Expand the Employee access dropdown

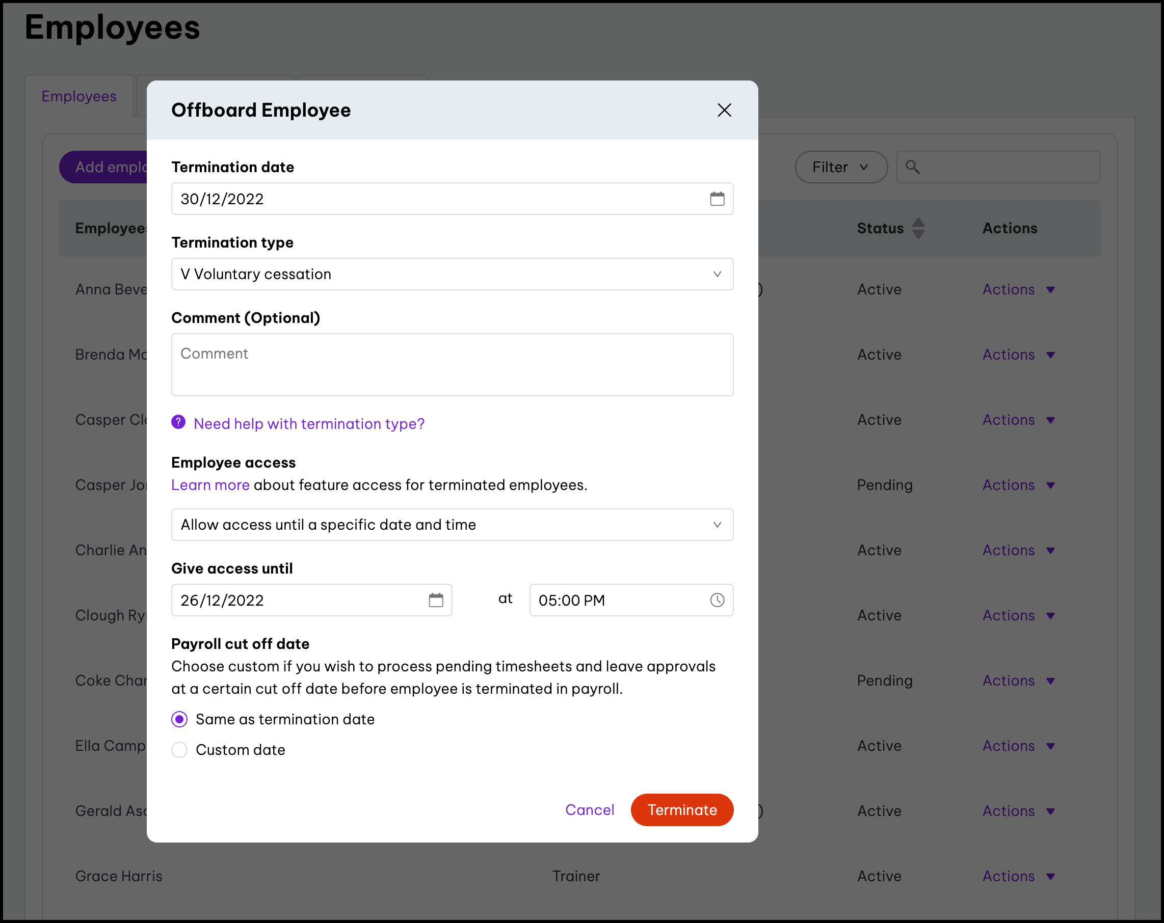(x=452, y=524)
